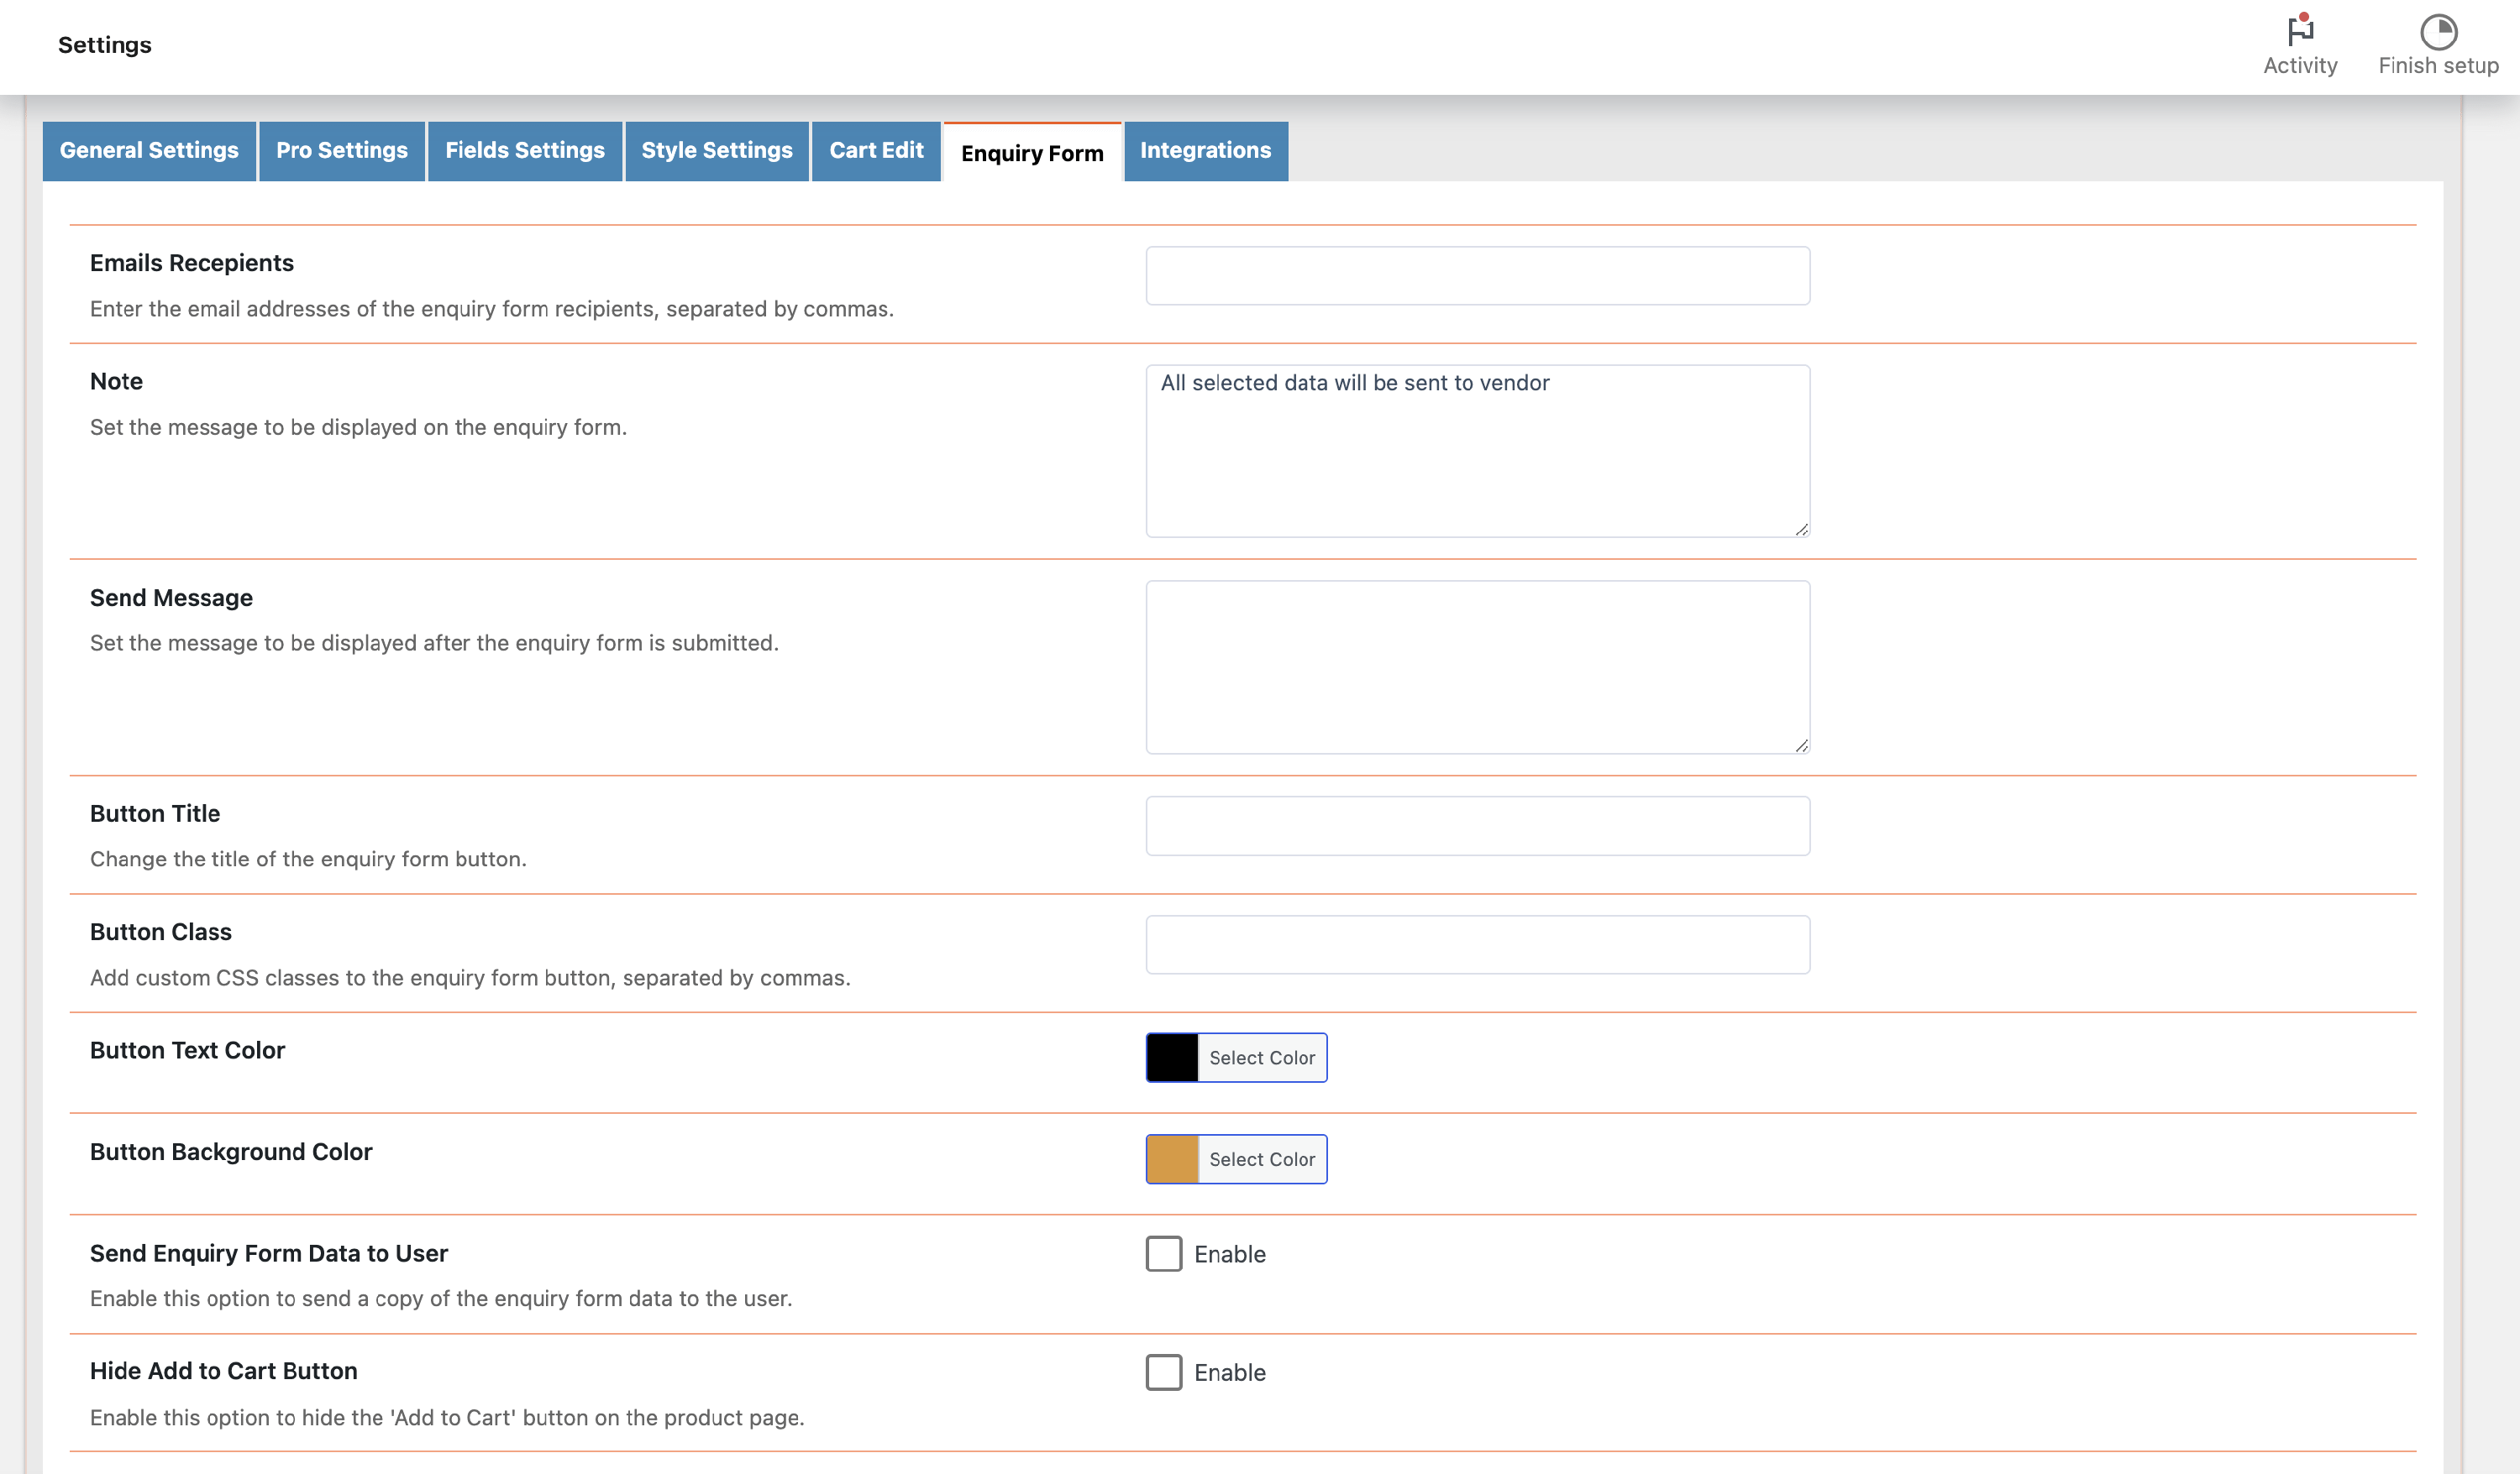Click the Enquiry Form tab

(1032, 153)
